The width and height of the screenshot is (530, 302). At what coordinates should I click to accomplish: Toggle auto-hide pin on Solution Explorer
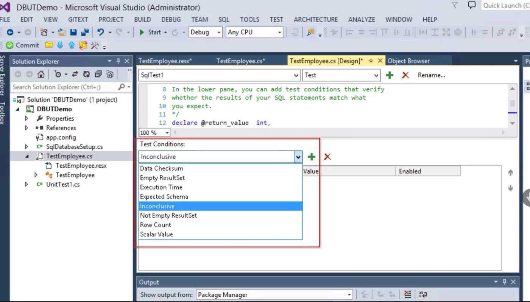click(118, 61)
